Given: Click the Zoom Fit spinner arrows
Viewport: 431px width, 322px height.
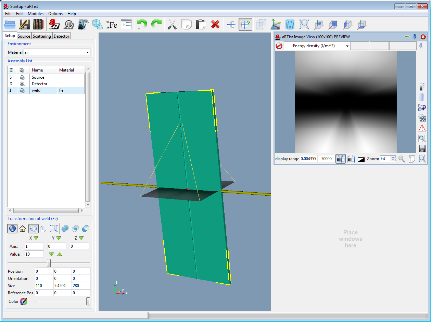Looking at the screenshot, I should 393,159.
